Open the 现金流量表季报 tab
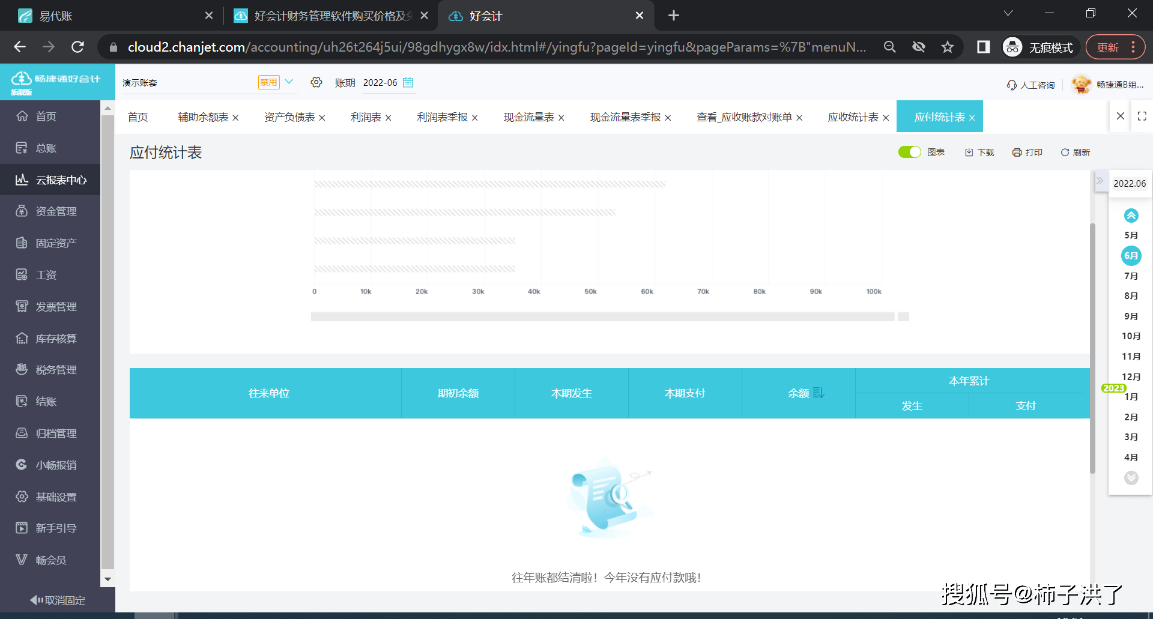The image size is (1153, 619). pyautogui.click(x=625, y=117)
